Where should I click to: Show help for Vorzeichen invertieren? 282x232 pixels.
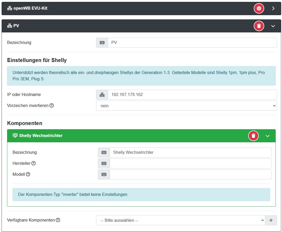[52, 105]
